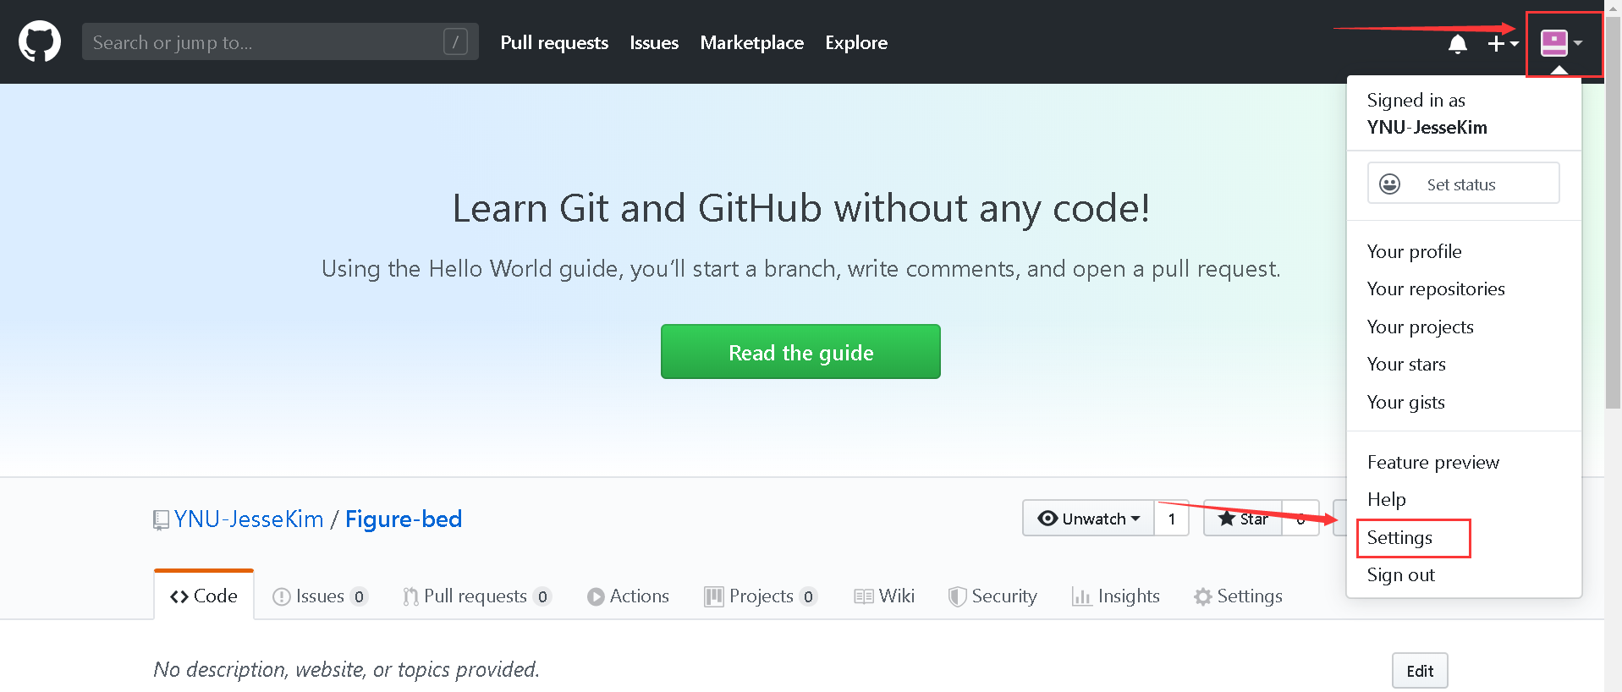The height and width of the screenshot is (692, 1622).
Task: Expand the plus create-new dropdown
Action: 1503,43
